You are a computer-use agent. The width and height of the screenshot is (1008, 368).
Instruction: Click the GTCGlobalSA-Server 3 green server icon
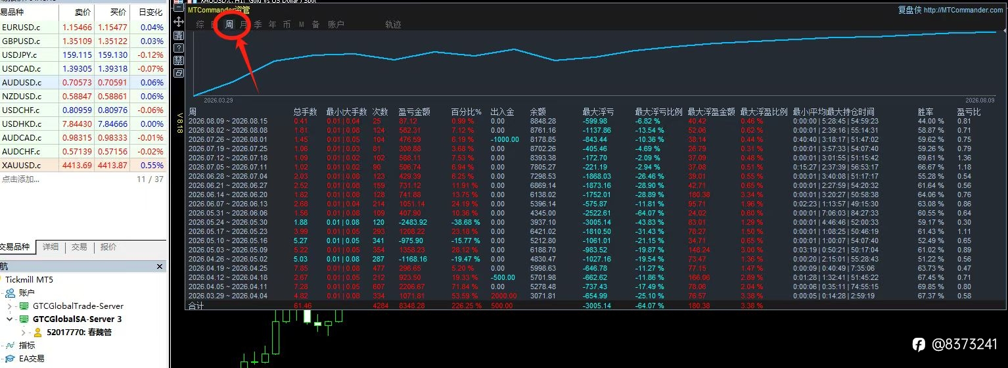click(x=24, y=319)
